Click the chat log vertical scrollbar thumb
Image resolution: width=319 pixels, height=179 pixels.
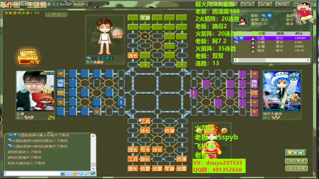tap(93, 164)
